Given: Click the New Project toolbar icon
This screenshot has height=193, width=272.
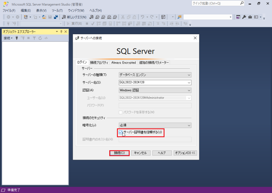Looking at the screenshot, I should (x=26, y=17).
